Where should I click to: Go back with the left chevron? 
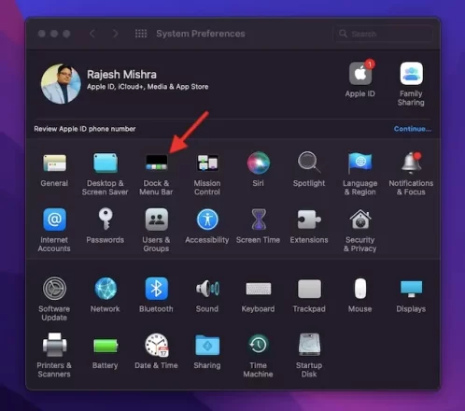point(92,34)
